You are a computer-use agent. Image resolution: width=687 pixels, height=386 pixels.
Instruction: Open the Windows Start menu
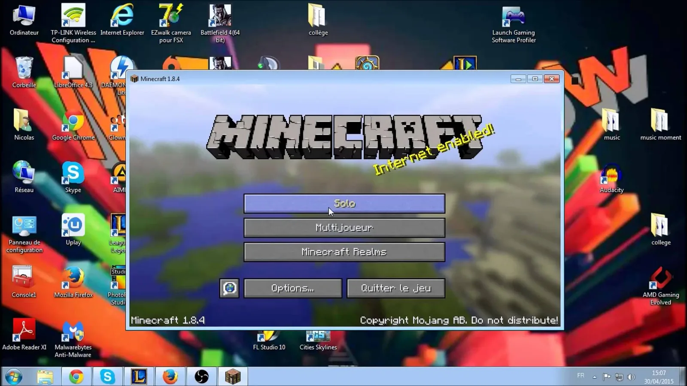(x=14, y=377)
